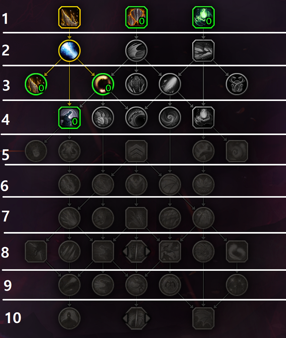The width and height of the screenshot is (286, 338).
Task: Select the lotus flower talent in row 6
Action: tap(203, 184)
